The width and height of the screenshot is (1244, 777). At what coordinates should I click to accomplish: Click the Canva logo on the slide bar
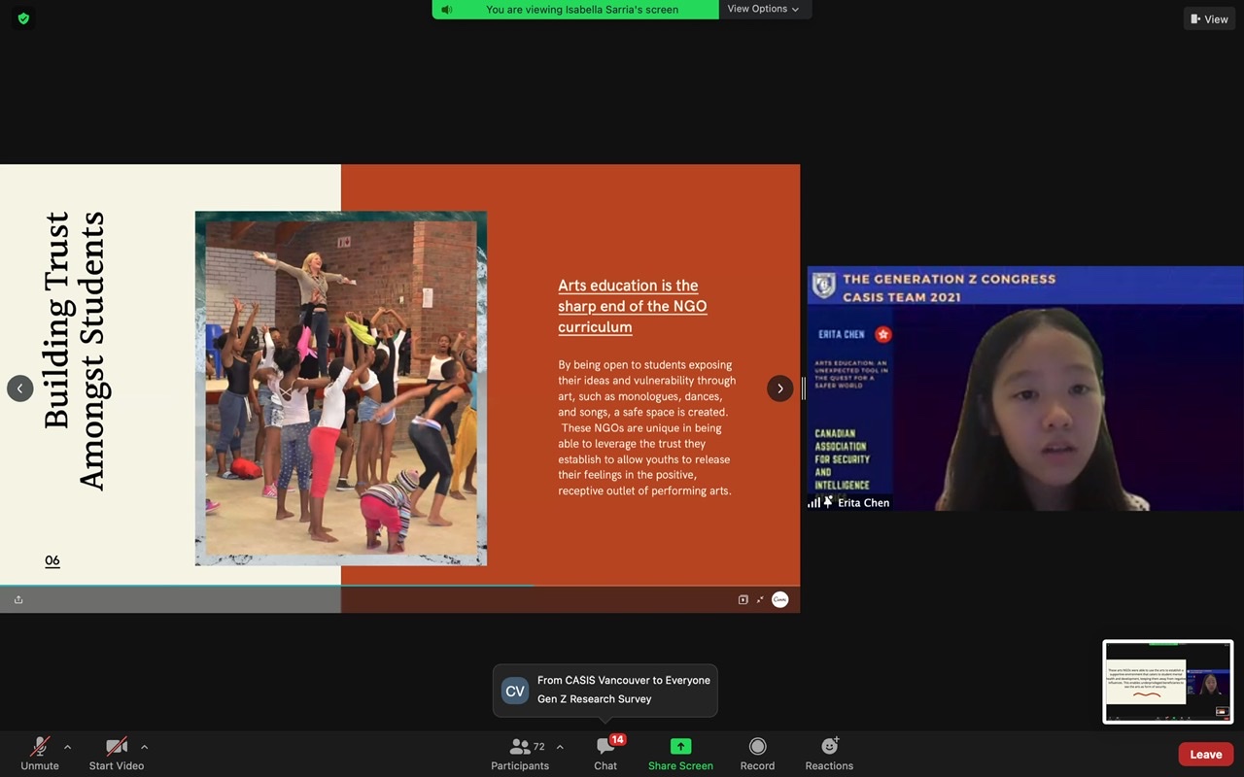[x=779, y=600]
